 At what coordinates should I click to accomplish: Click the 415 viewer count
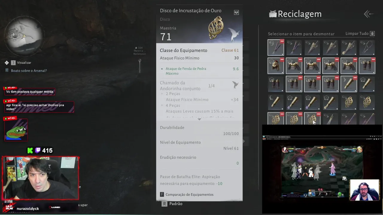coord(47,150)
